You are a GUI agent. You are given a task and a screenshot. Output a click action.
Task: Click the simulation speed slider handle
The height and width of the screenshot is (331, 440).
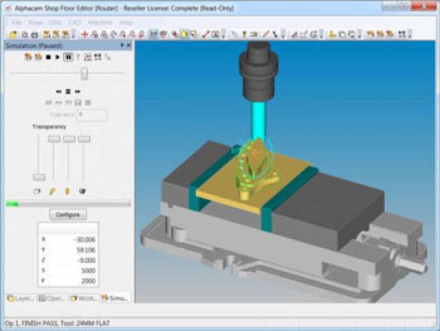click(x=84, y=74)
